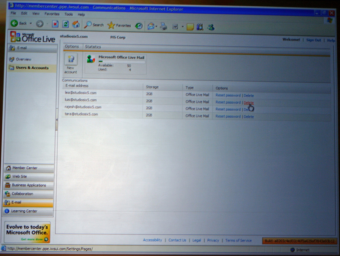
Task: Open the Mail toolbar icon
Action: click(151, 26)
